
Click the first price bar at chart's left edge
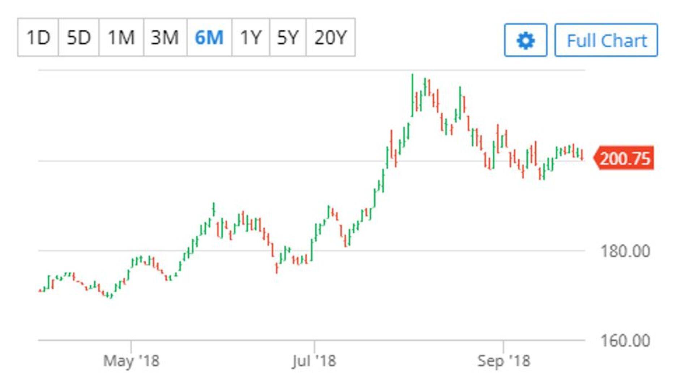tap(40, 290)
